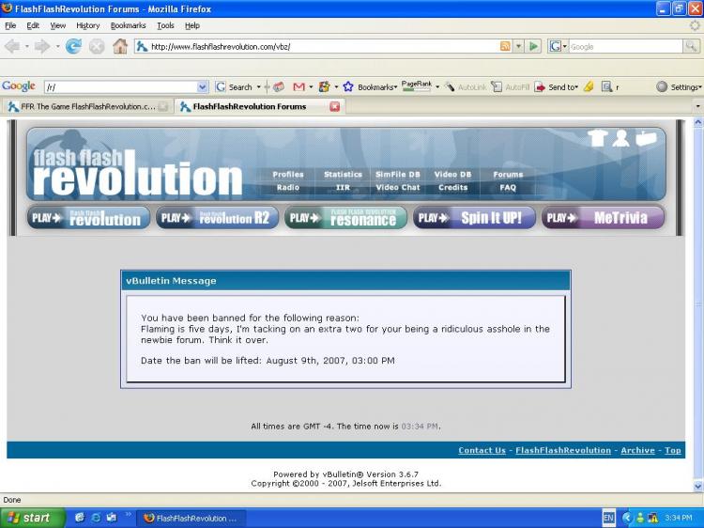Open the address bar URL history dropdown
Viewport: 704px width, 528px height.
pos(518,46)
